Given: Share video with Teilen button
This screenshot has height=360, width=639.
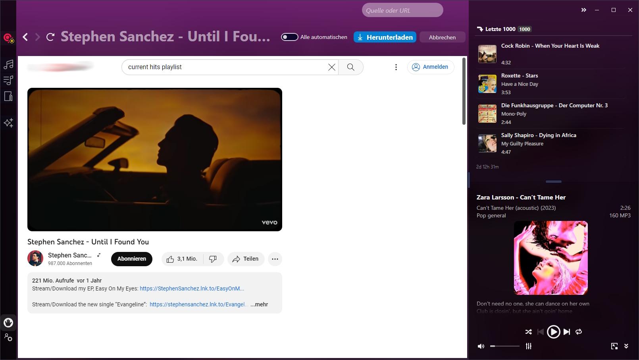Looking at the screenshot, I should 246,259.
